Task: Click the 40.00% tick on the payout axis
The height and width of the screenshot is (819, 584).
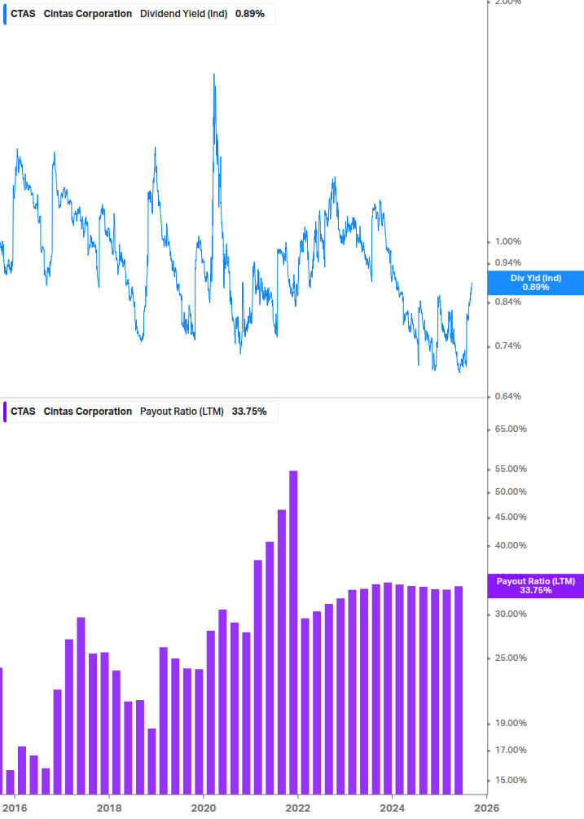Action: point(511,546)
